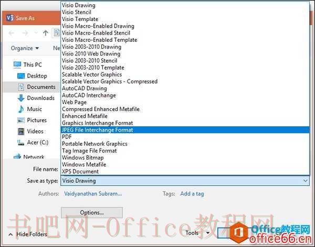Image resolution: width=315 pixels, height=247 pixels.
Task: Open Desktop in navigation pane
Action: pos(37,76)
